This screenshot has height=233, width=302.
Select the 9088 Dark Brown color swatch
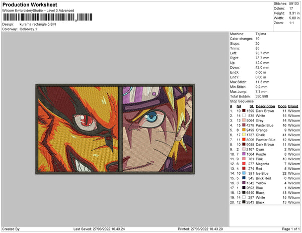(x=244, y=144)
